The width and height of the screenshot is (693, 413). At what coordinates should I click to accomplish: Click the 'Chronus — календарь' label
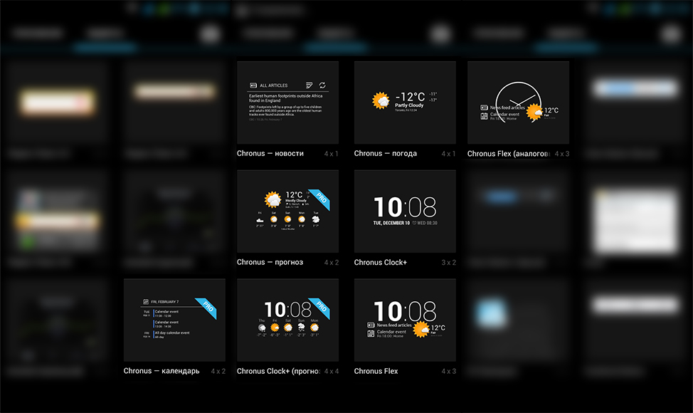(162, 371)
